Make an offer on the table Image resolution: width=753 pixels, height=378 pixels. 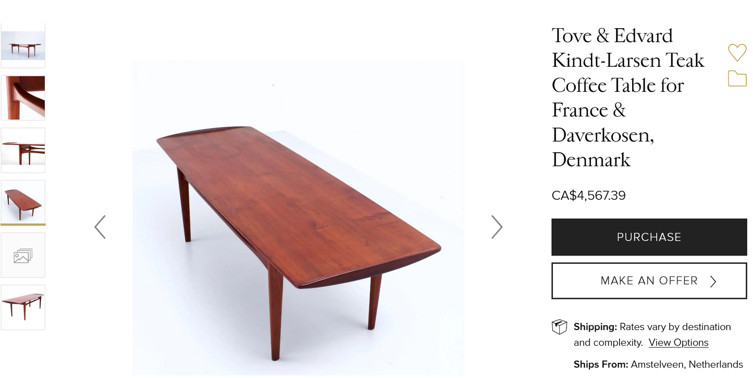pos(649,281)
